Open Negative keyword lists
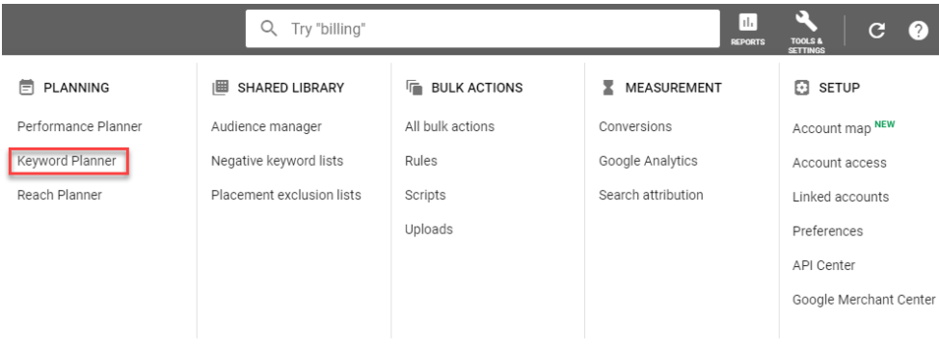 [278, 161]
